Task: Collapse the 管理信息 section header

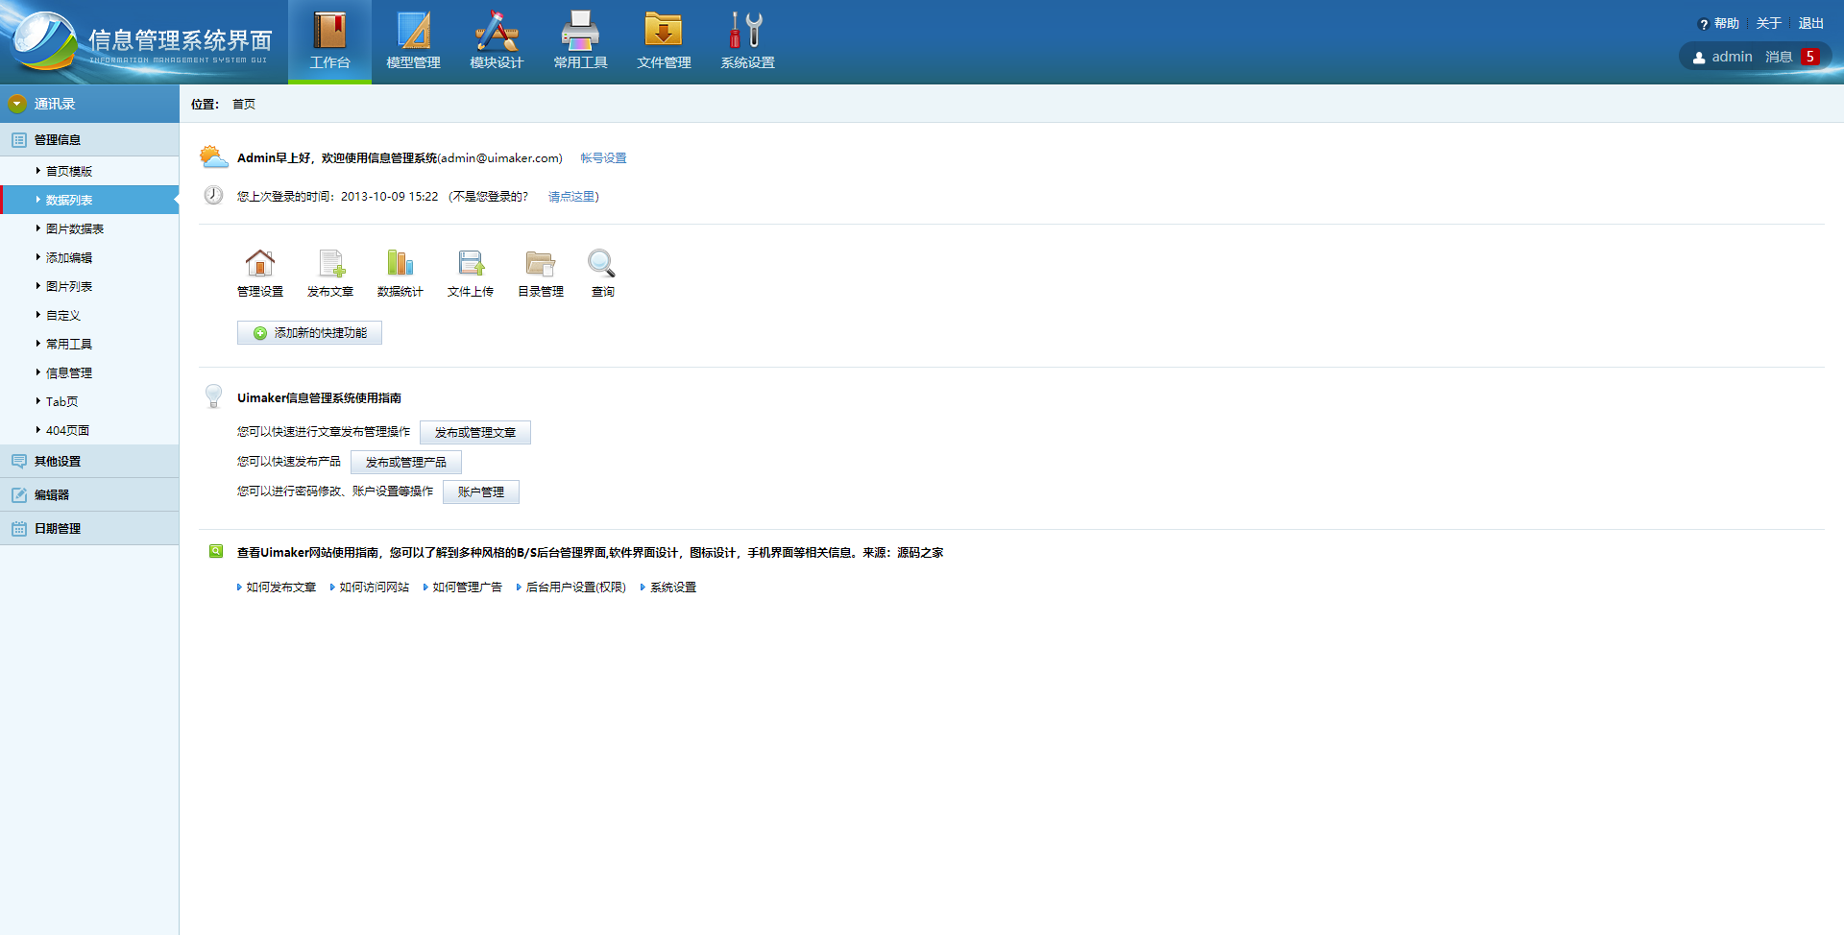Action: click(x=89, y=139)
